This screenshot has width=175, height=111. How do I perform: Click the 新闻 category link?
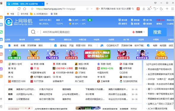click(16, 46)
